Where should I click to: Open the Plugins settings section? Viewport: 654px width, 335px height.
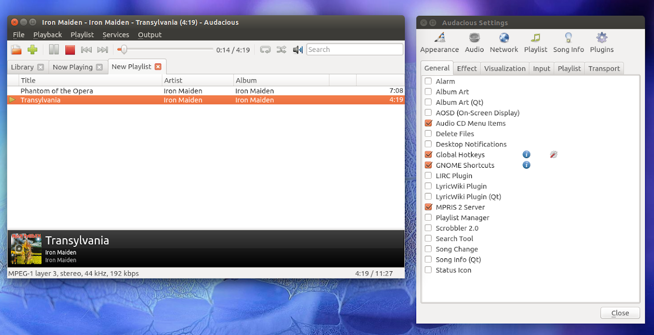pyautogui.click(x=601, y=43)
